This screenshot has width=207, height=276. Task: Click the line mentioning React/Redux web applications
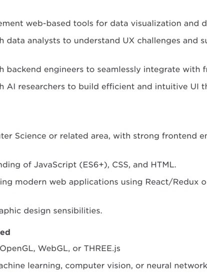pos(103,182)
